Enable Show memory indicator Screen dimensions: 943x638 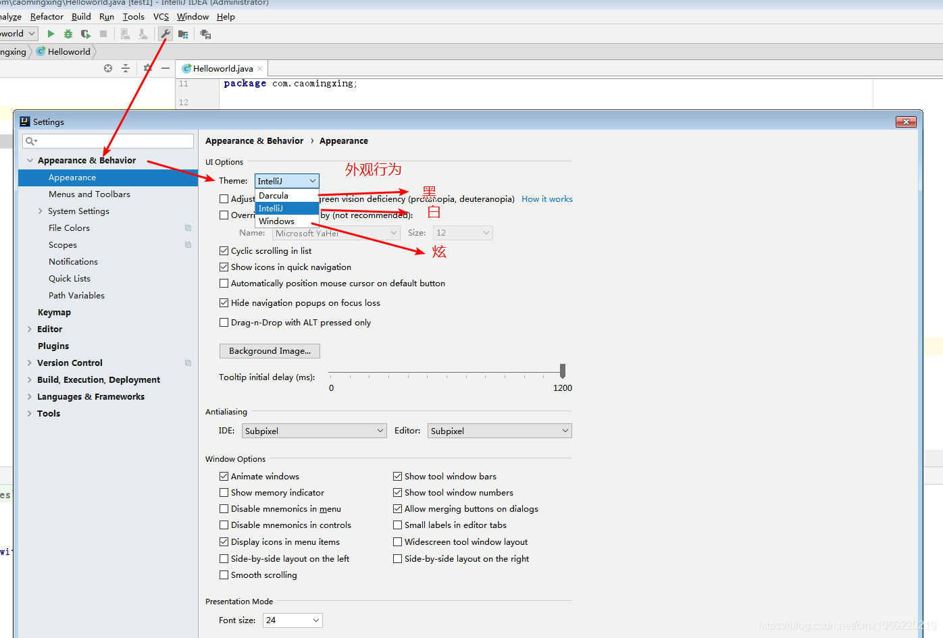pyautogui.click(x=224, y=493)
